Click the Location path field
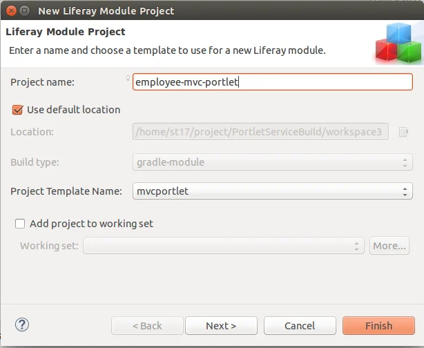424x348 pixels. pos(260,132)
